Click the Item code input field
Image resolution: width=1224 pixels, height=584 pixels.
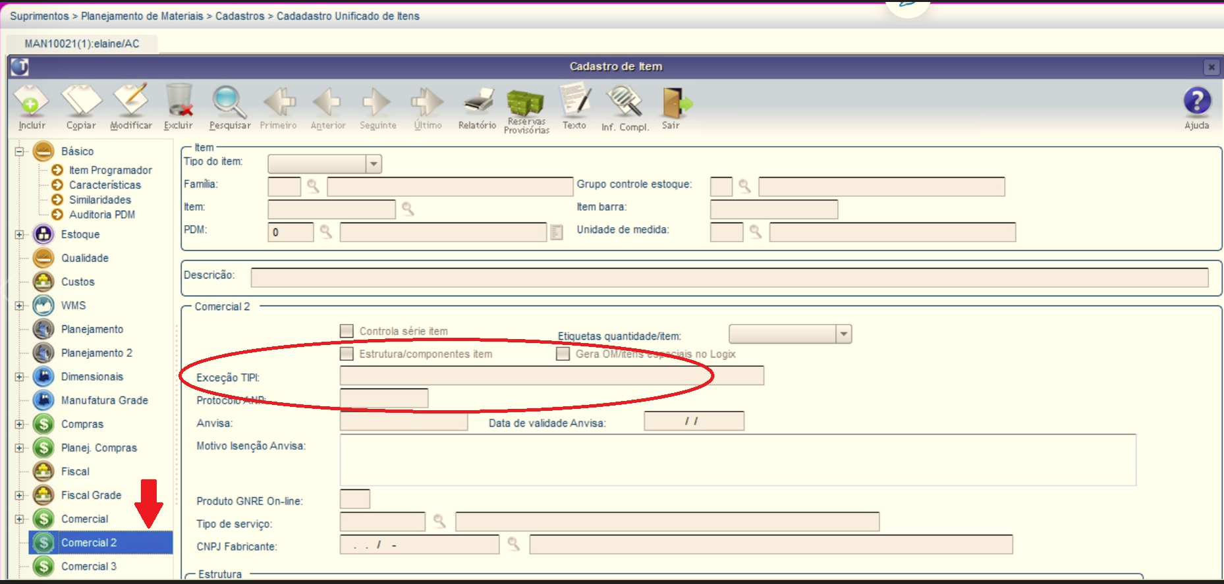[331, 209]
